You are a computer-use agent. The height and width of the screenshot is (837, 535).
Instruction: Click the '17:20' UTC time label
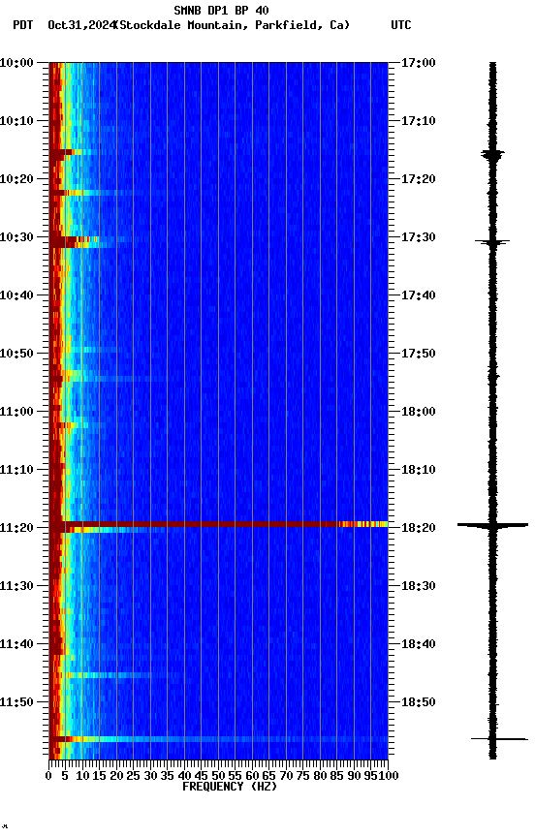[419, 179]
